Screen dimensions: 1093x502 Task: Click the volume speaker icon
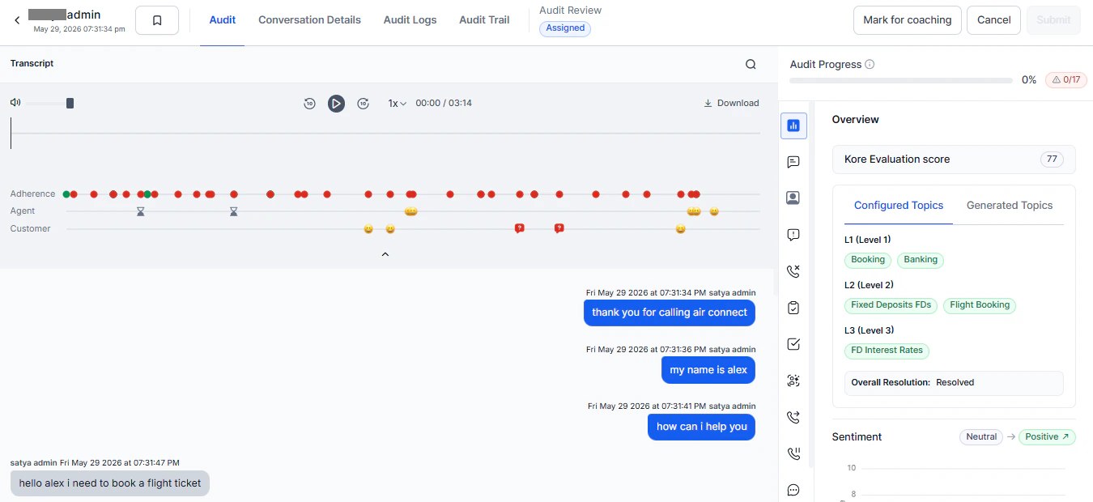(15, 103)
